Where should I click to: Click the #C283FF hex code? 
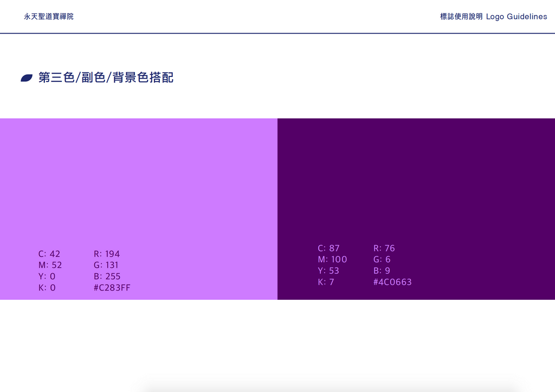[112, 287]
